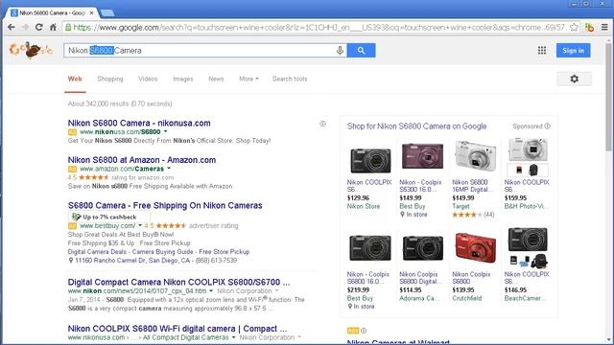Go back with the browser back arrow

12,27
